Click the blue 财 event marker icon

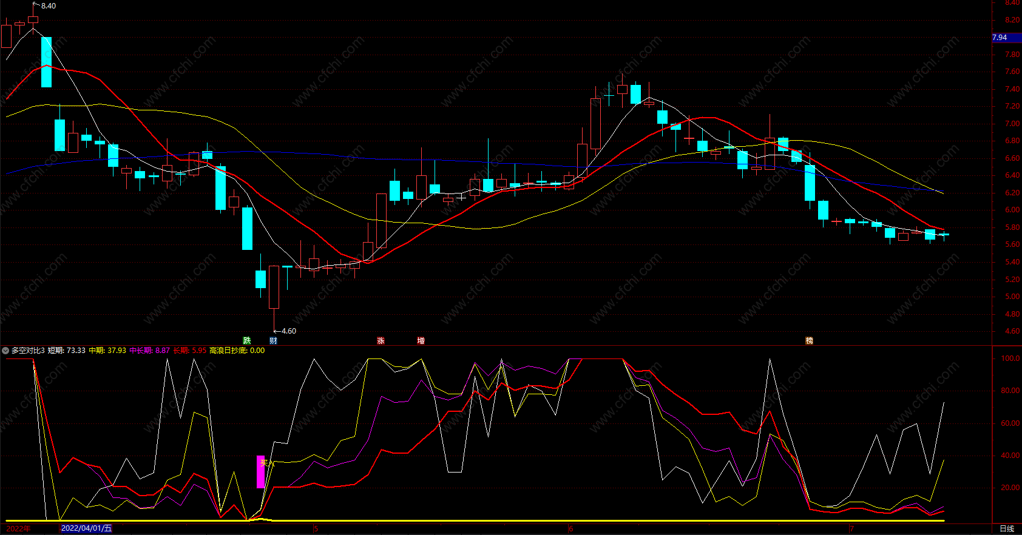click(x=273, y=341)
